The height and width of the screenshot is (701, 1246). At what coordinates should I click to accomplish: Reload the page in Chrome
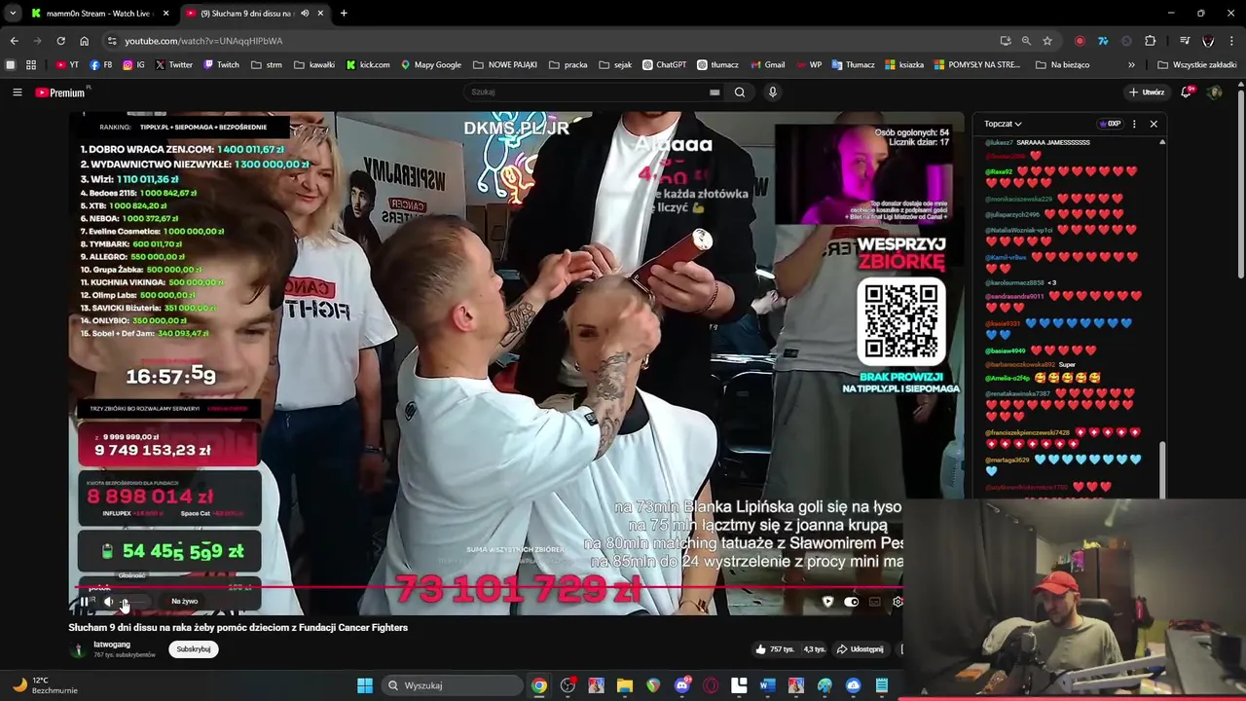click(x=60, y=41)
